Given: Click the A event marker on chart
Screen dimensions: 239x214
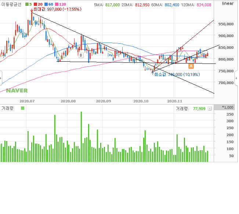Looking at the screenshot, I should 191,66.
